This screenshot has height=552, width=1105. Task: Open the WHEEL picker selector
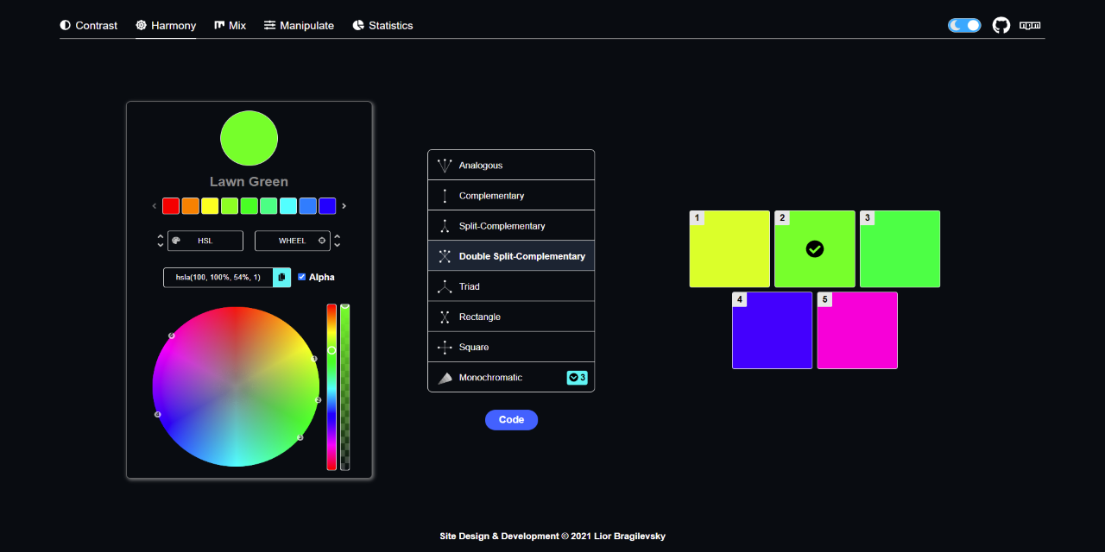pos(294,241)
